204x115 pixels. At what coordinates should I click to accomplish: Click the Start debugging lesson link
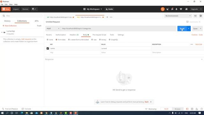pyautogui.click(x=147, y=102)
